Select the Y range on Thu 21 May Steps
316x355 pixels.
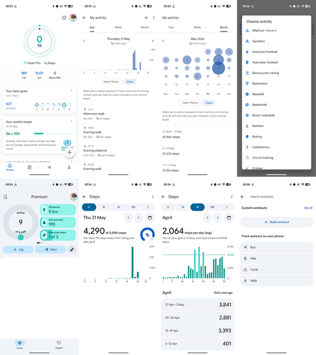148,207
